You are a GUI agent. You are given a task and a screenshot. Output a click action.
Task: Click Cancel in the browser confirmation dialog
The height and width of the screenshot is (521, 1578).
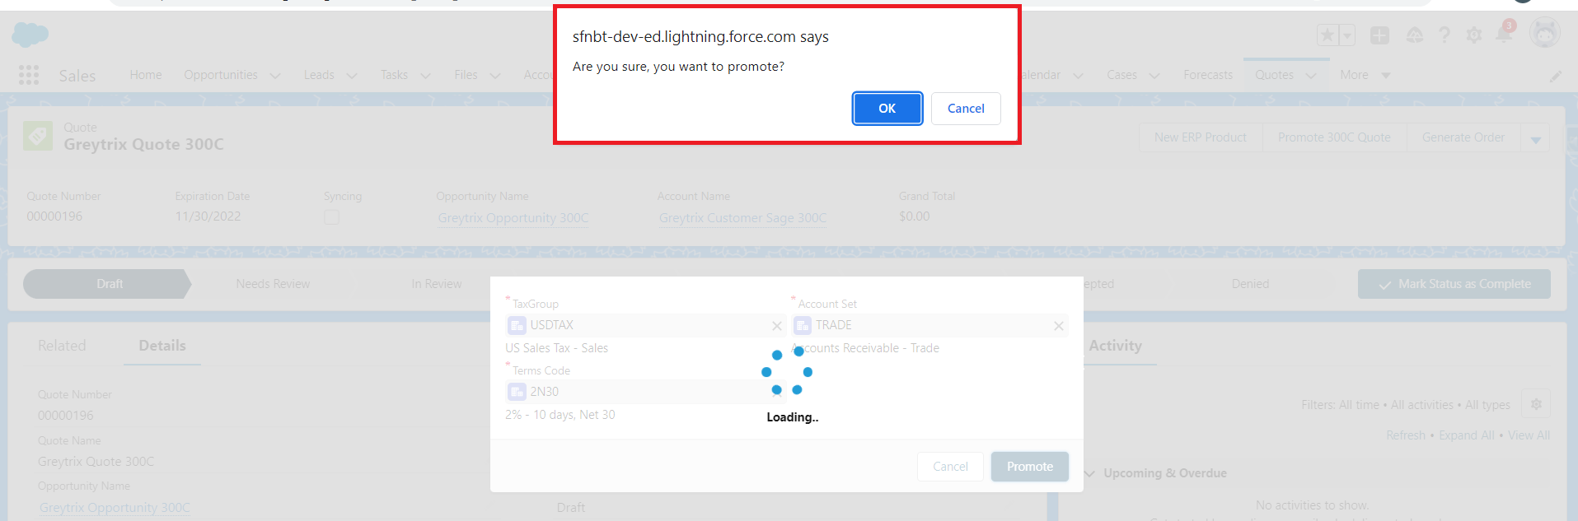966,109
